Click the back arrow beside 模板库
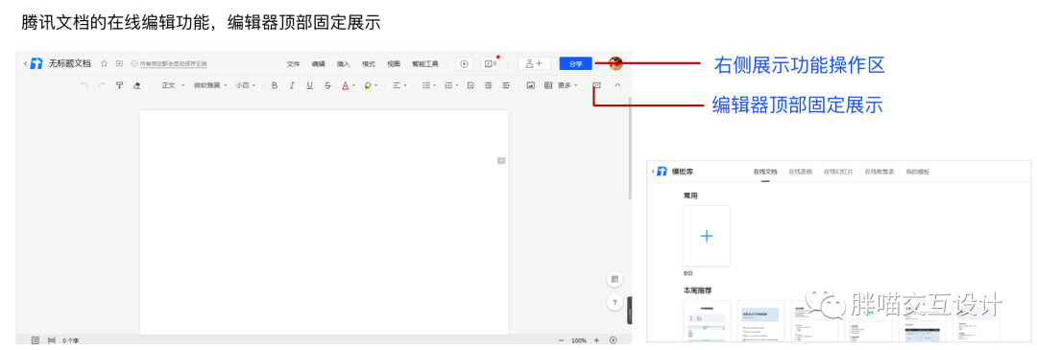1037x350 pixels. click(x=653, y=171)
